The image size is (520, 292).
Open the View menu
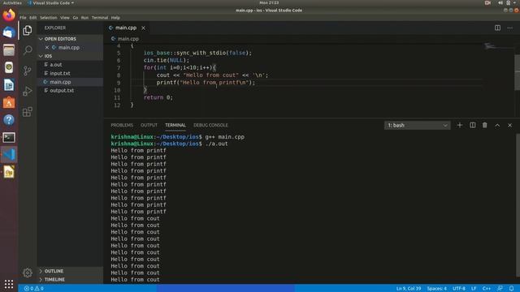65,18
